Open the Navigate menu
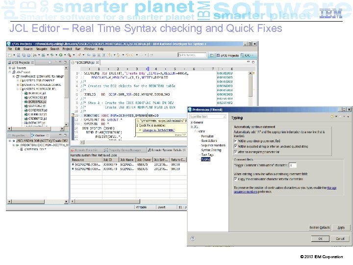Image resolution: width=353 pixels, height=265 pixels. [x=41, y=49]
